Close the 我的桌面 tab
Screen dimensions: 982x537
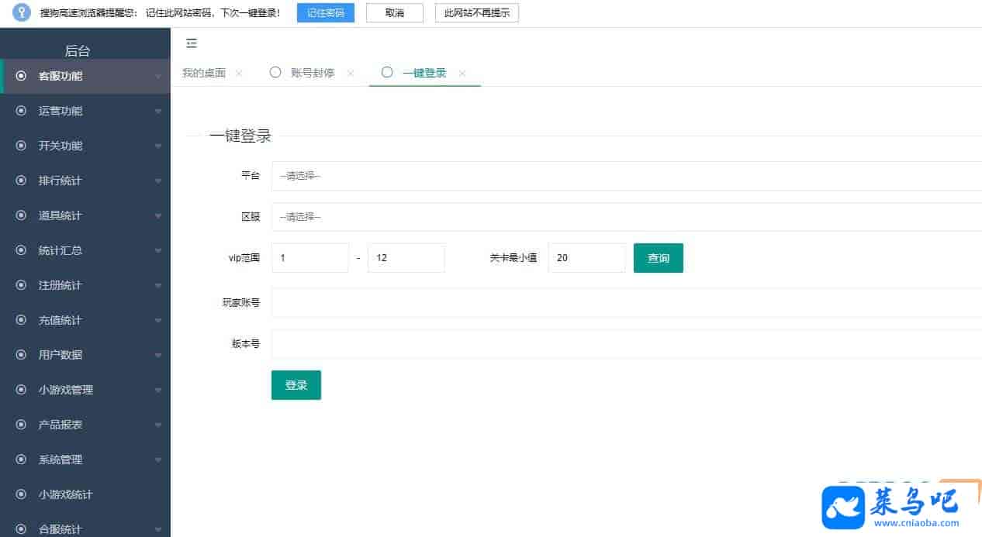click(239, 74)
